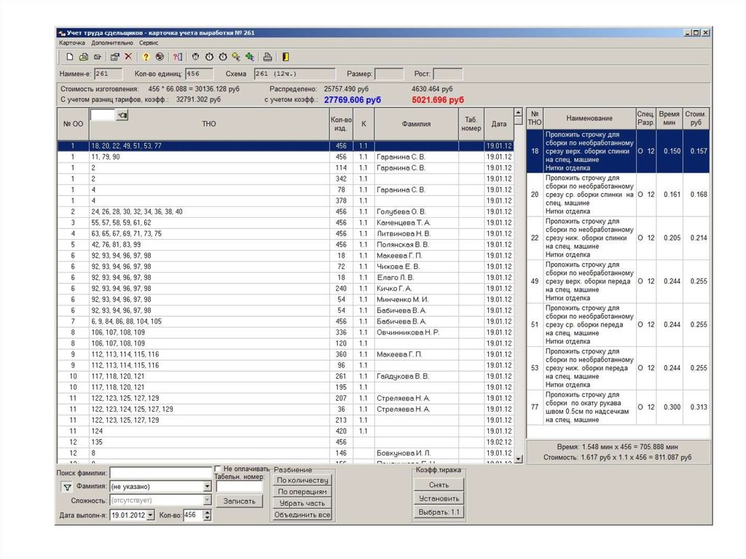The height and width of the screenshot is (559, 746).
Task: Open help with yellow question mark icon
Action: (x=146, y=57)
